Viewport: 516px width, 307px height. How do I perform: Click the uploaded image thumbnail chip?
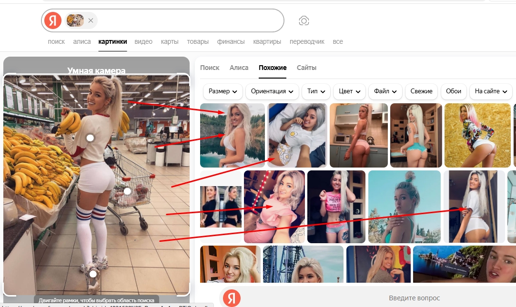(x=75, y=20)
